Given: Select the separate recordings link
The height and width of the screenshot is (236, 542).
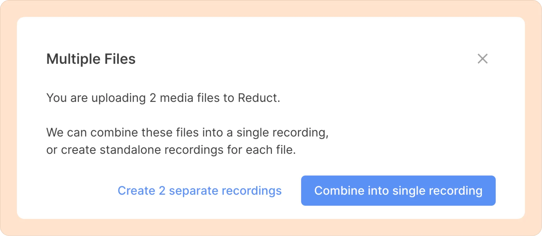Looking at the screenshot, I should pyautogui.click(x=200, y=191).
